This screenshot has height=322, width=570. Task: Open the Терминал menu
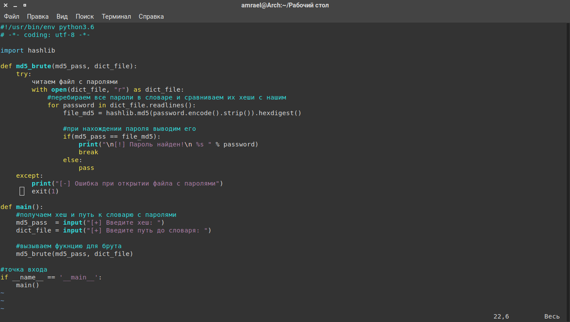(116, 17)
